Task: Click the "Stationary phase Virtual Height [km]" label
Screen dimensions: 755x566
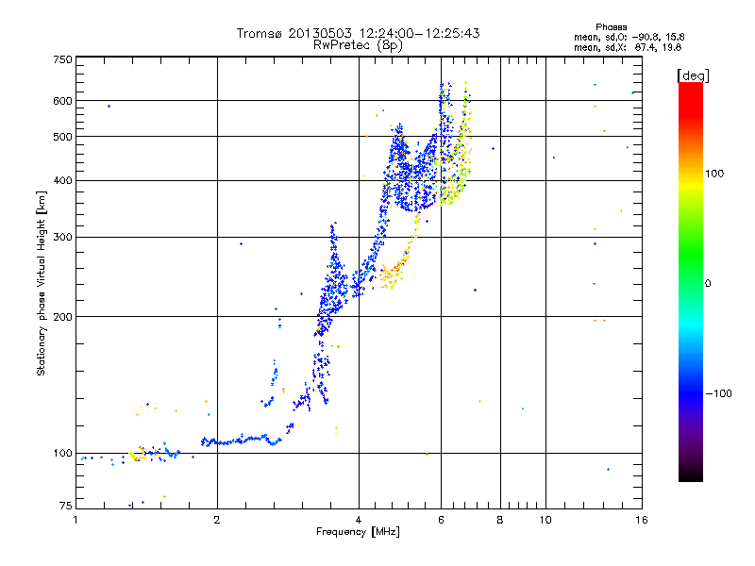Action: click(42, 283)
